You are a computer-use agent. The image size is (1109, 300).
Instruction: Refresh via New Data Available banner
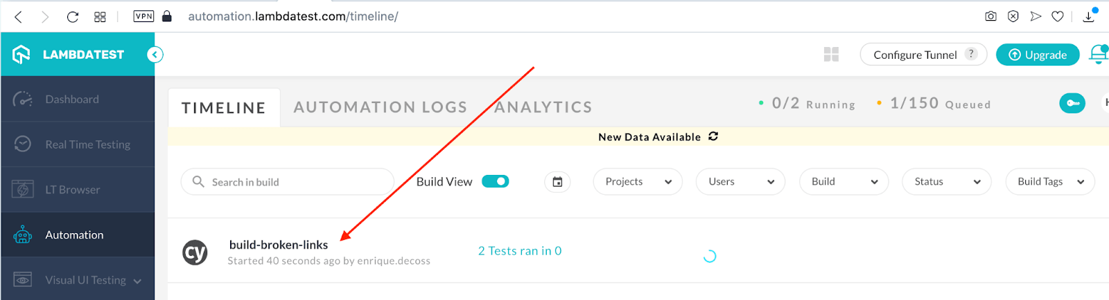pyautogui.click(x=638, y=137)
